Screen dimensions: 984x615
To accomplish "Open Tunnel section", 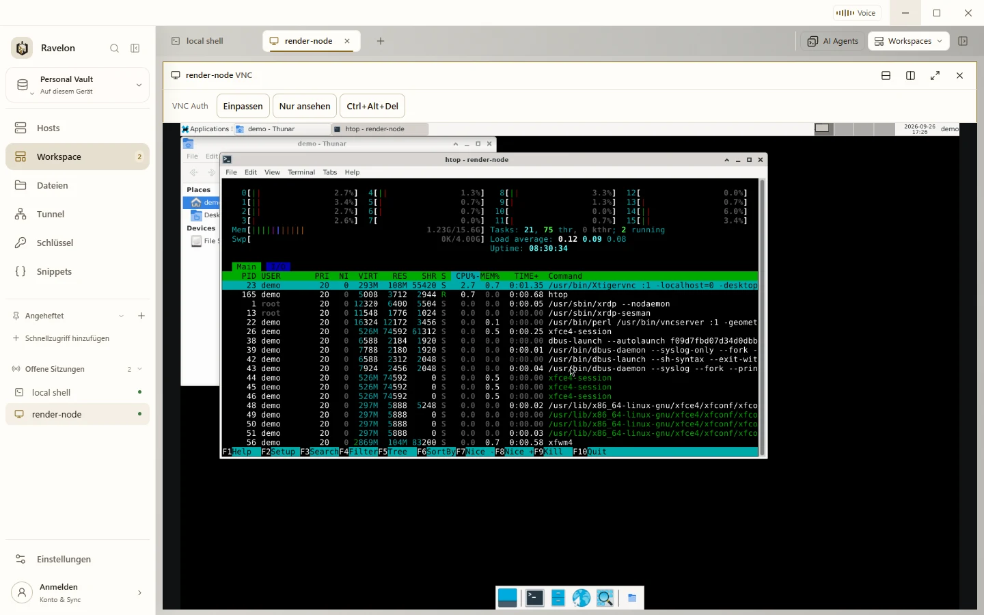I will tap(77, 214).
